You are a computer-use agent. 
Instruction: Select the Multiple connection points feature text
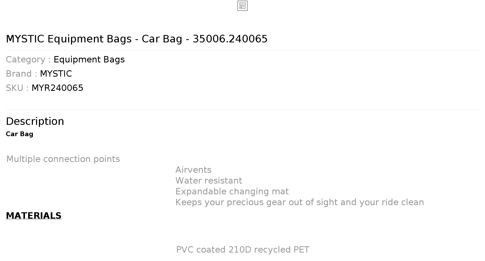click(x=63, y=159)
